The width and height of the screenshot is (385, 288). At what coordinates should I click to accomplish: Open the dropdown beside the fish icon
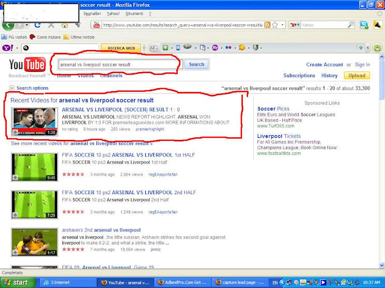tap(249, 48)
